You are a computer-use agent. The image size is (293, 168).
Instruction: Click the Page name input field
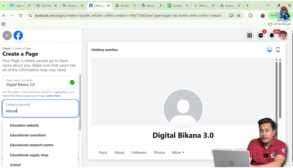36,85
